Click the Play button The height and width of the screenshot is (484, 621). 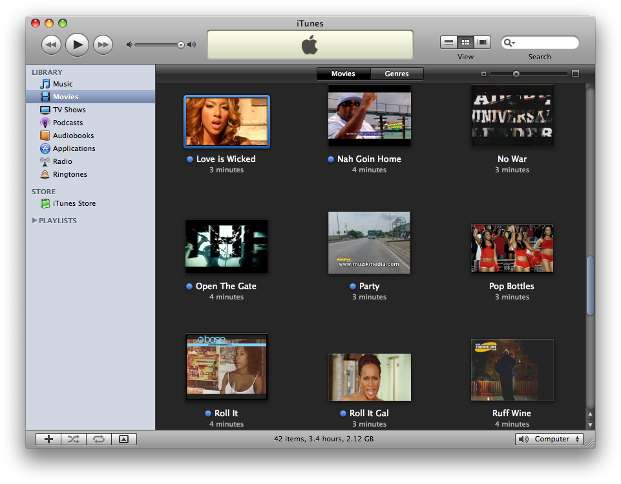77,45
